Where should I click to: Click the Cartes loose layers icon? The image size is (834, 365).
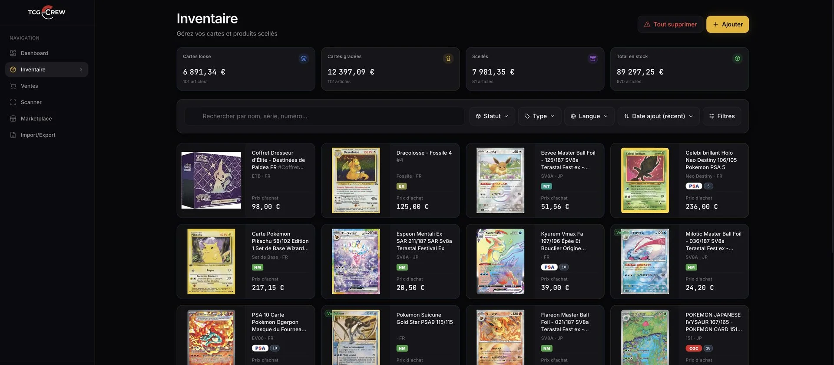click(x=304, y=59)
